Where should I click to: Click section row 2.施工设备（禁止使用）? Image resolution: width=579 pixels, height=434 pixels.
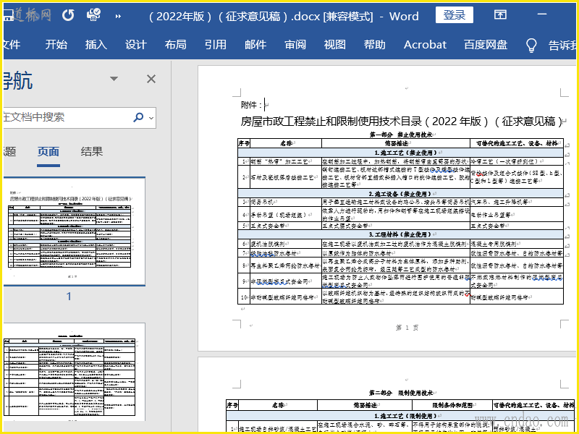pyautogui.click(x=400, y=194)
